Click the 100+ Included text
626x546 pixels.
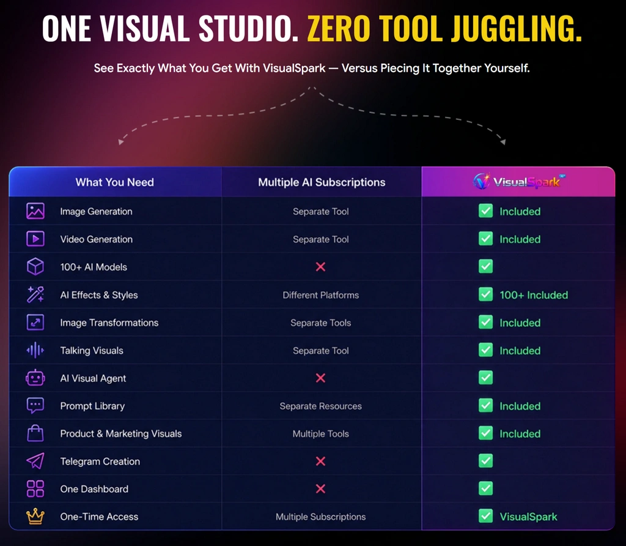point(534,295)
